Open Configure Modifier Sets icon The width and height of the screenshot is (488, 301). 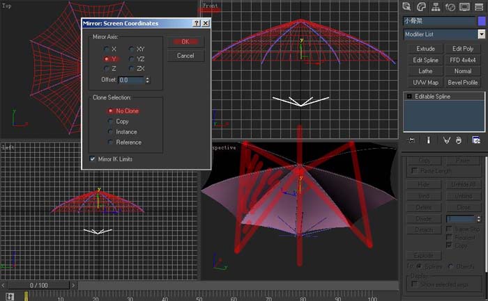[476, 140]
